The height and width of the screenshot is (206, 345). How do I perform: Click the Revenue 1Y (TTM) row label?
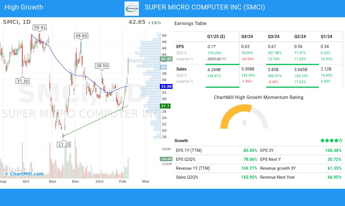[x=193, y=168]
